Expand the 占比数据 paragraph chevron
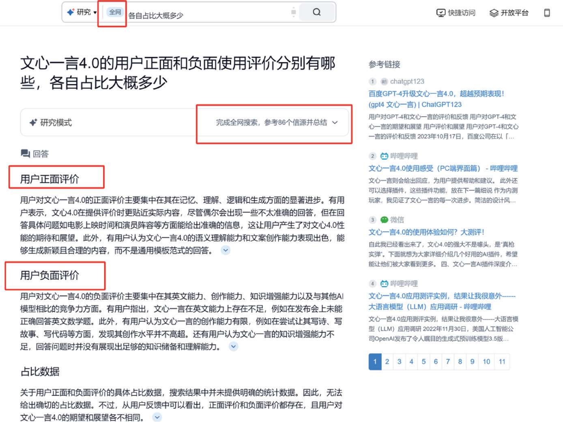Screen dimensions: 563x422 (x=157, y=417)
